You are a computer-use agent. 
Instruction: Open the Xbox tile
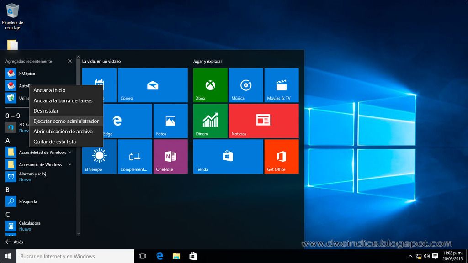tap(210, 85)
